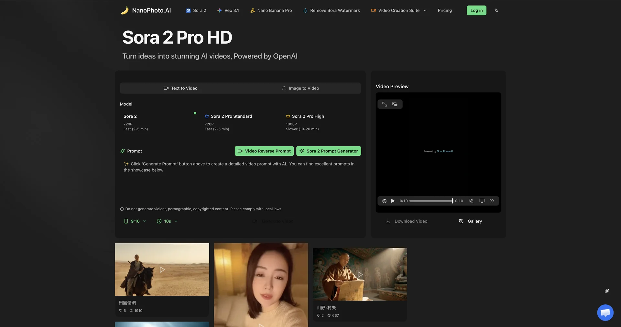The width and height of the screenshot is (621, 327).
Task: Unmute the preview video
Action: (x=471, y=201)
